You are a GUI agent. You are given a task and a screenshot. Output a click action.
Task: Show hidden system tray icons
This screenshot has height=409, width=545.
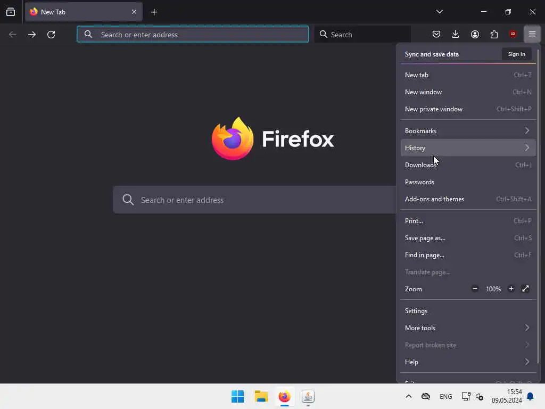409,396
